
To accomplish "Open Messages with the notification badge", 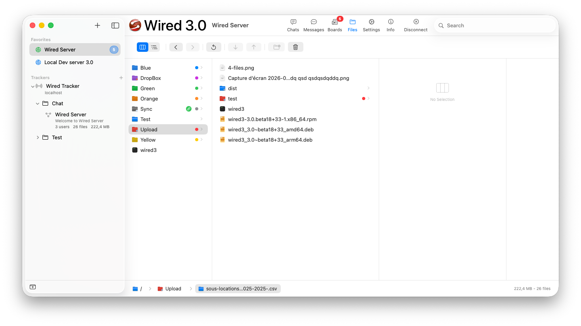I will [x=313, y=25].
